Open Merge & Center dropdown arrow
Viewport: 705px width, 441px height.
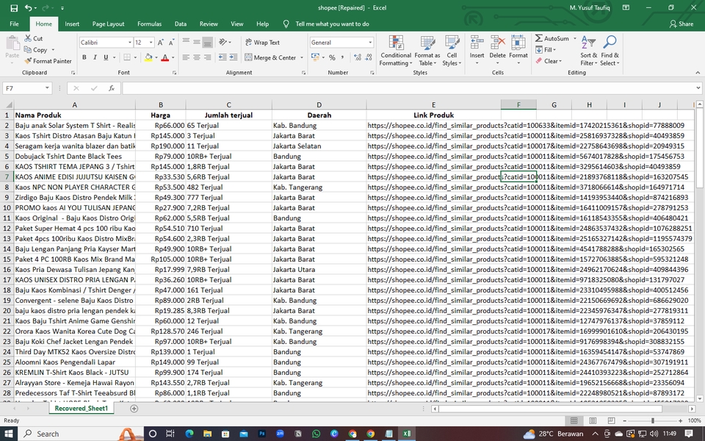click(x=302, y=57)
